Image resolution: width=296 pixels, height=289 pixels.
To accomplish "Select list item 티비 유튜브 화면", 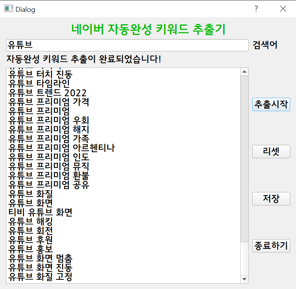I will click(40, 212).
